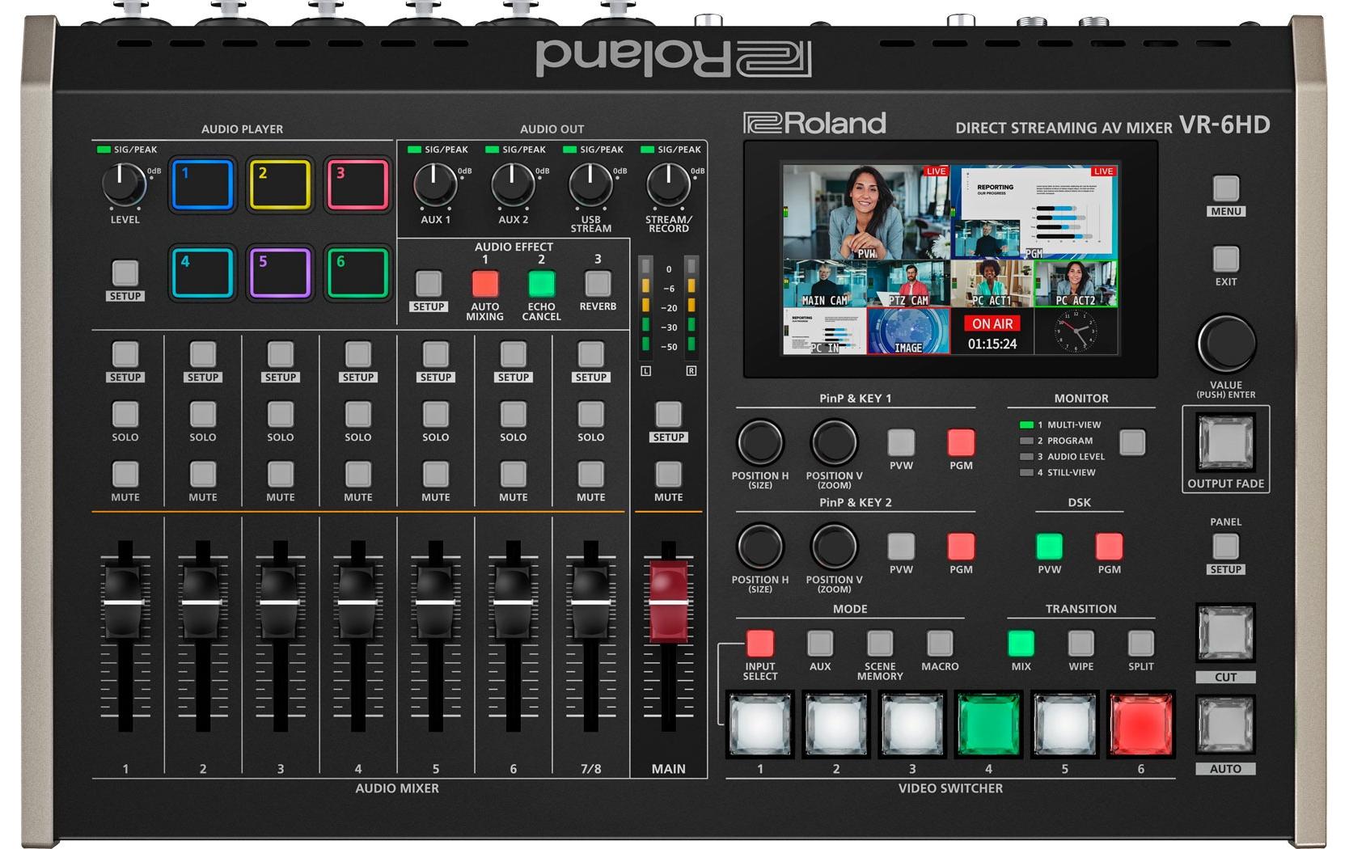Select video switcher input 1
Screen dimensions: 1349x849
760,724
